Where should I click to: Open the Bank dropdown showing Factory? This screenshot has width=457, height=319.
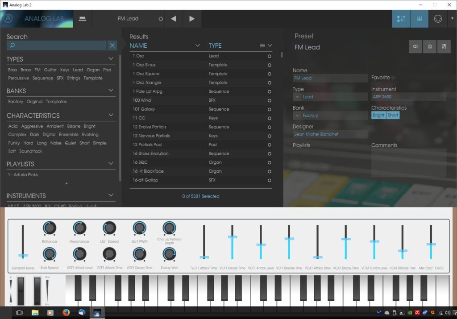(x=330, y=116)
